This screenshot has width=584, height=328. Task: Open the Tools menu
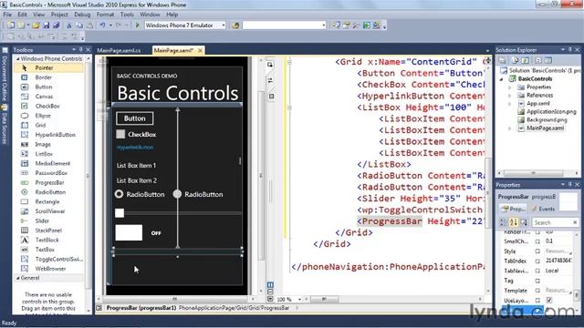point(127,15)
